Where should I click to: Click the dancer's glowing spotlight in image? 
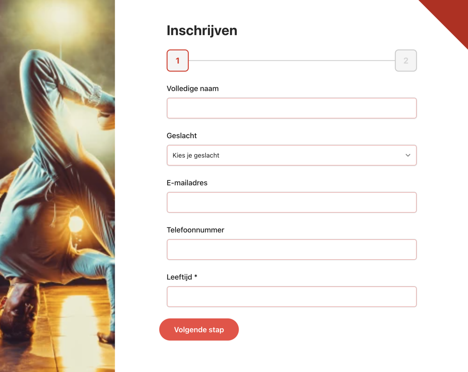point(76,224)
